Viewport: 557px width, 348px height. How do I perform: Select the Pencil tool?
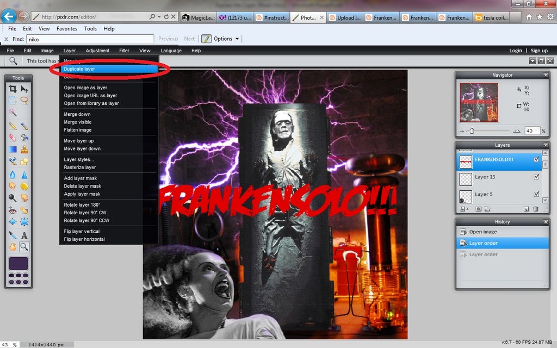tap(13, 126)
